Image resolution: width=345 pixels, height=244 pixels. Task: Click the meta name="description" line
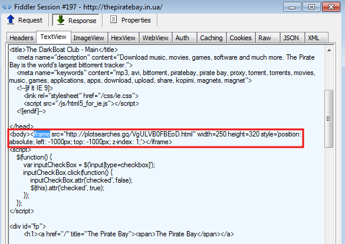(166, 57)
